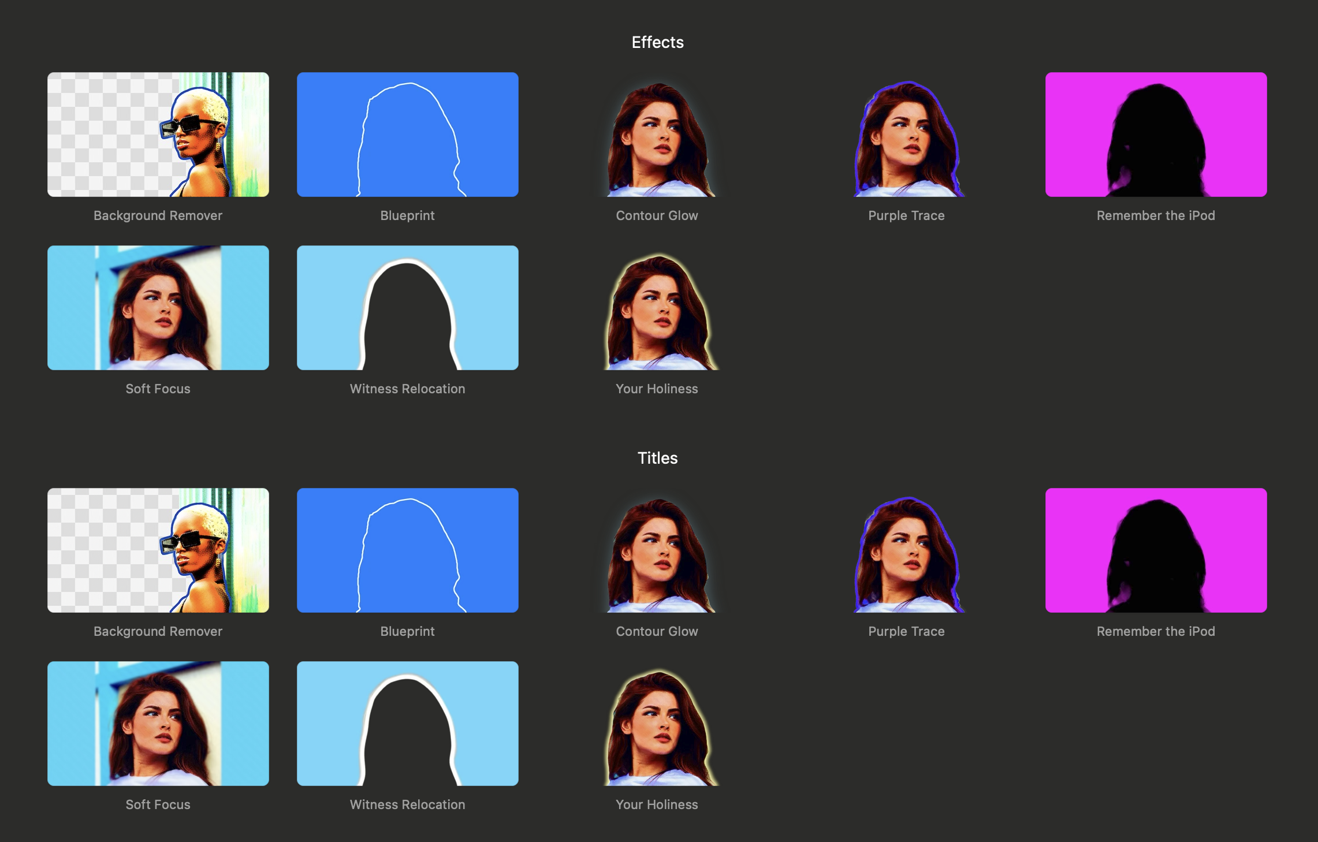Choose Contour Glow thumbnail in Titles section

coord(657,550)
